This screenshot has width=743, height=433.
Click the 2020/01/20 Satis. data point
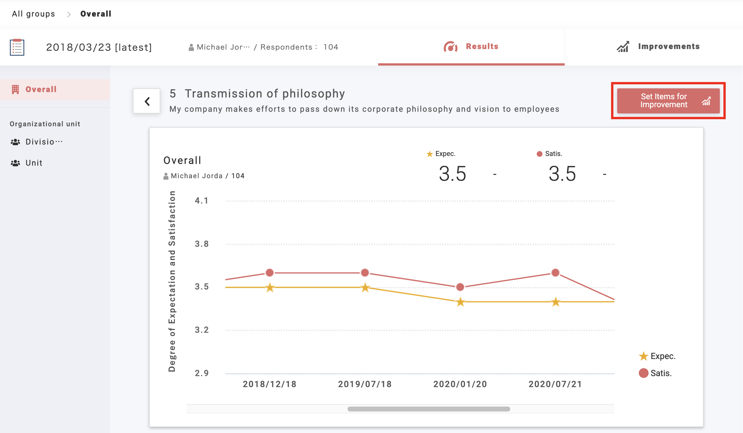(x=460, y=287)
